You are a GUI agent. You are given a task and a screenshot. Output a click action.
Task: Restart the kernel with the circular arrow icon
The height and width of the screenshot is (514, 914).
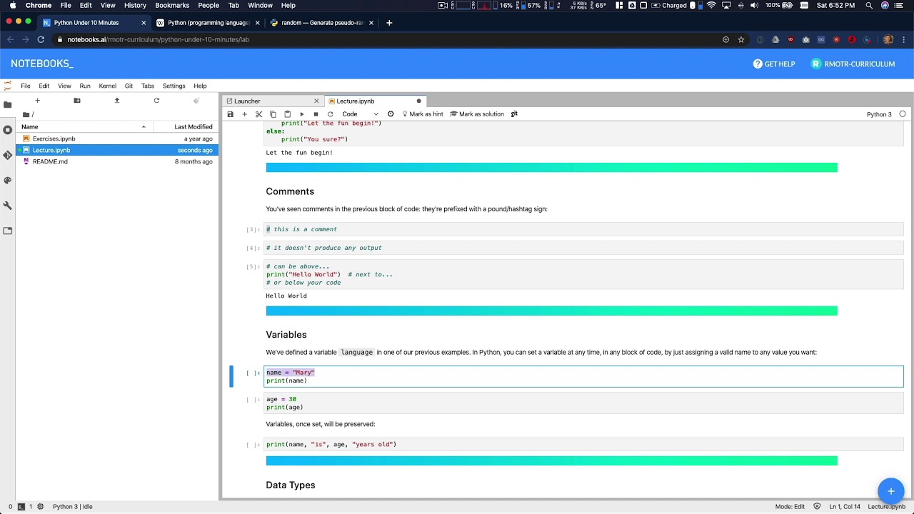click(x=330, y=114)
